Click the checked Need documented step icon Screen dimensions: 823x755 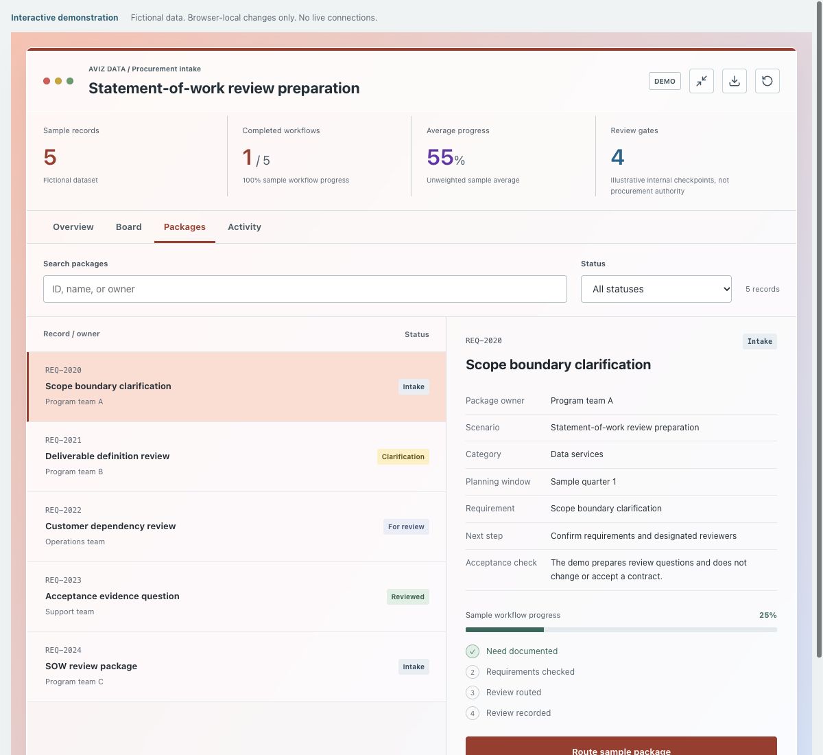tap(473, 651)
